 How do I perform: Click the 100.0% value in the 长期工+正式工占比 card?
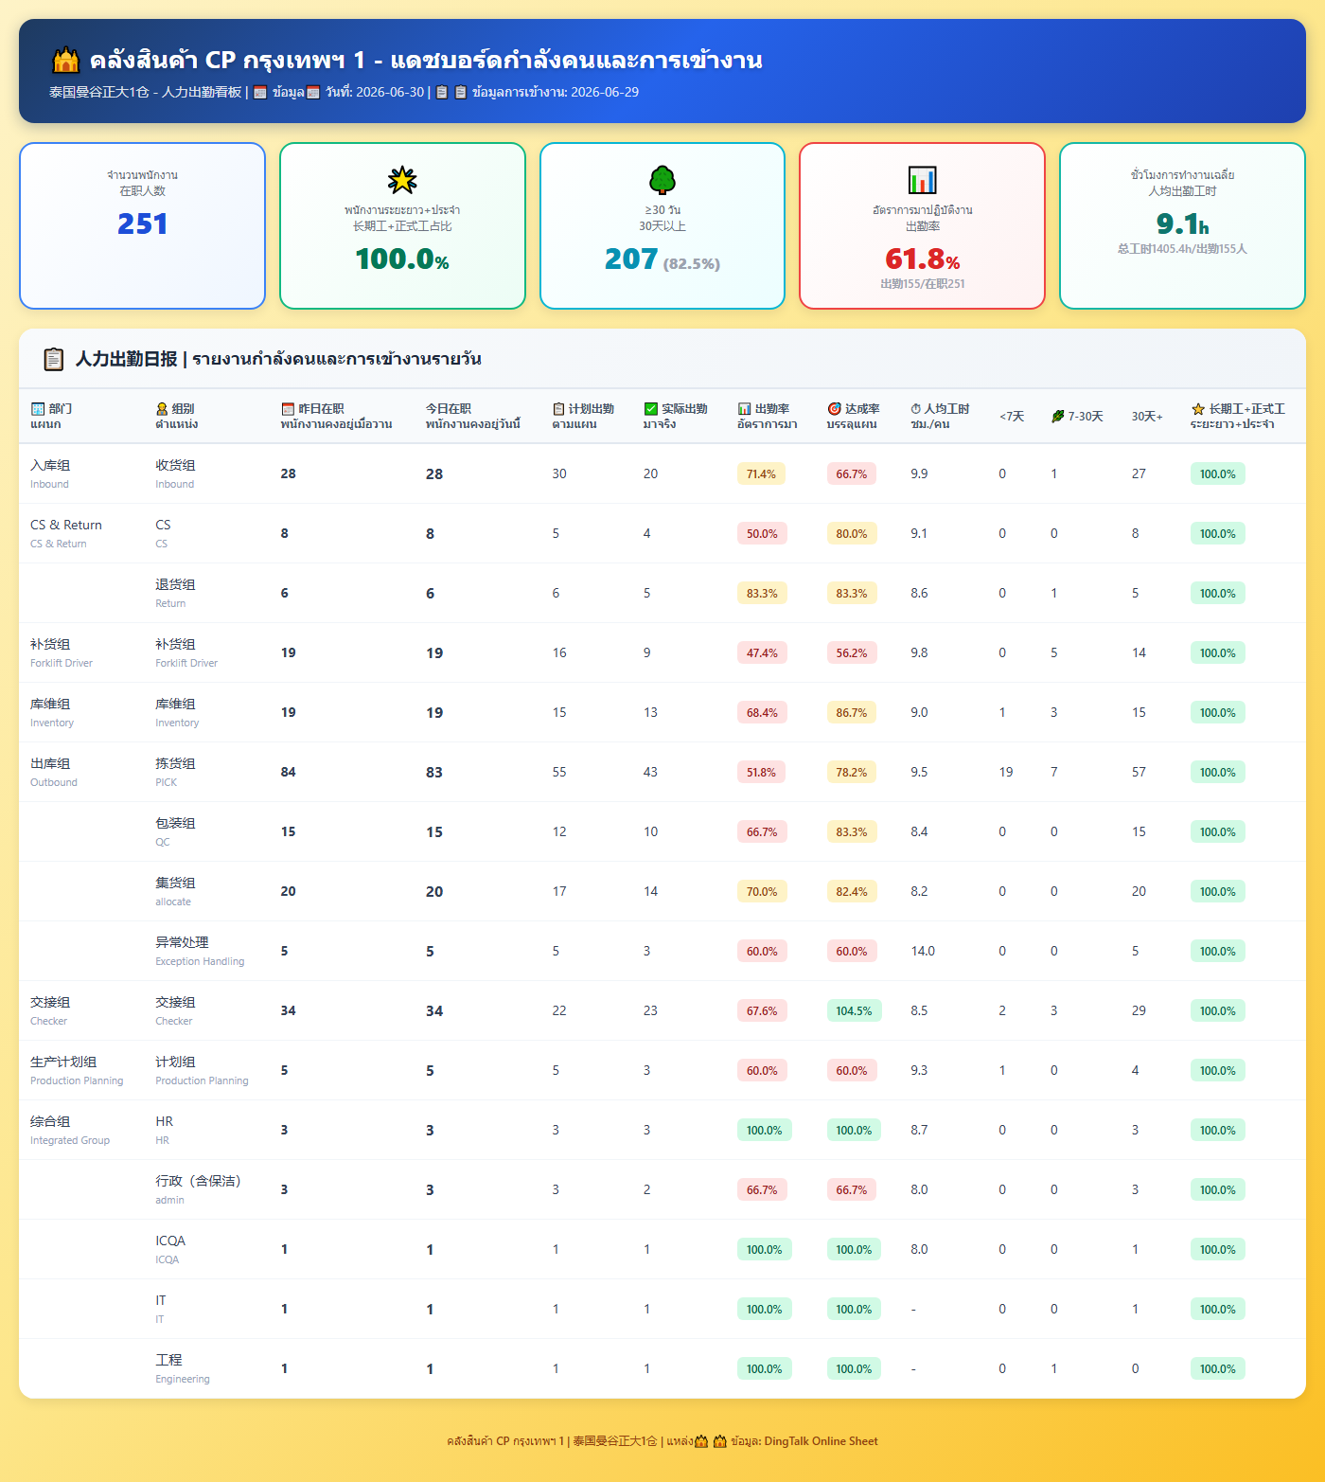pyautogui.click(x=402, y=259)
